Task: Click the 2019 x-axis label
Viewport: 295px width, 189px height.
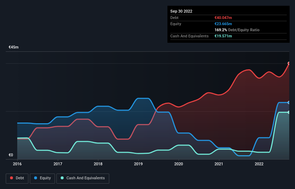Action: pos(138,164)
